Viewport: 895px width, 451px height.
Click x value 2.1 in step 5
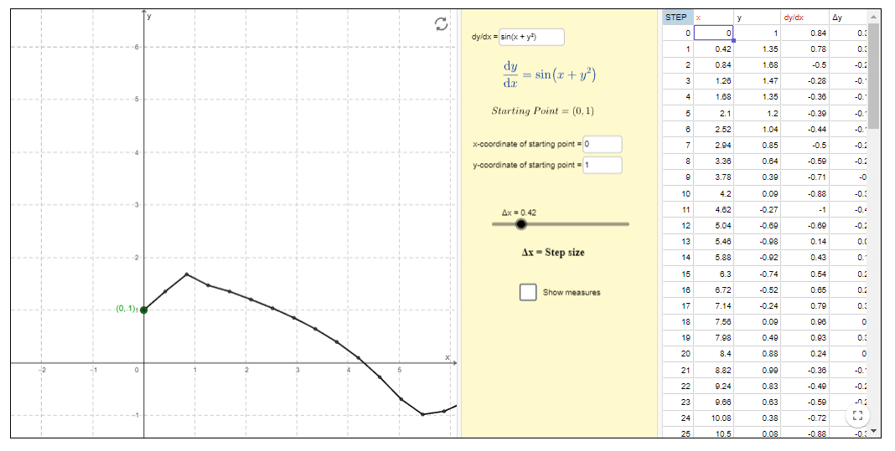(713, 114)
